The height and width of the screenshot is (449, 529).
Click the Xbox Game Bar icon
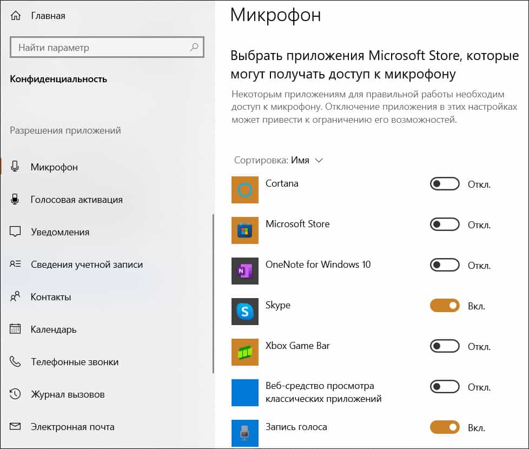[x=244, y=352]
